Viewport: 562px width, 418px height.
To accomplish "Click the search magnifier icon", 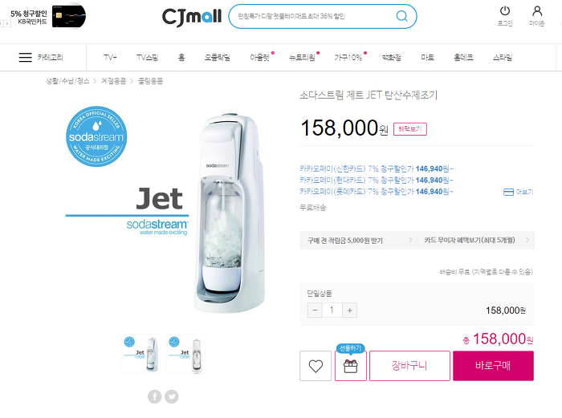I will 401,16.
